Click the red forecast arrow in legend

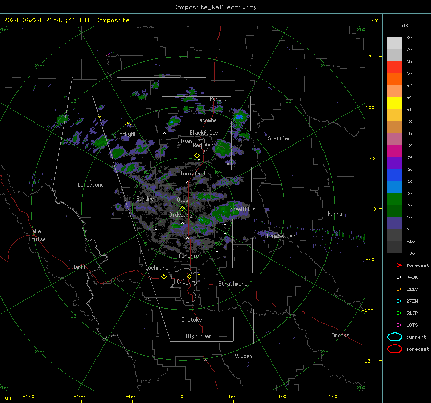tap(395, 265)
